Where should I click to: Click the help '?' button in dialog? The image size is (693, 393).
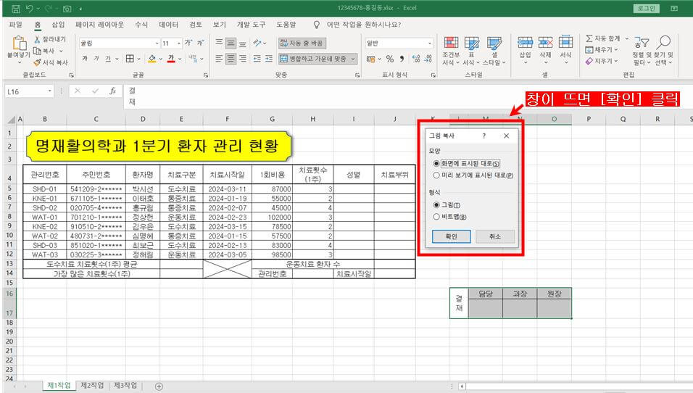(484, 136)
